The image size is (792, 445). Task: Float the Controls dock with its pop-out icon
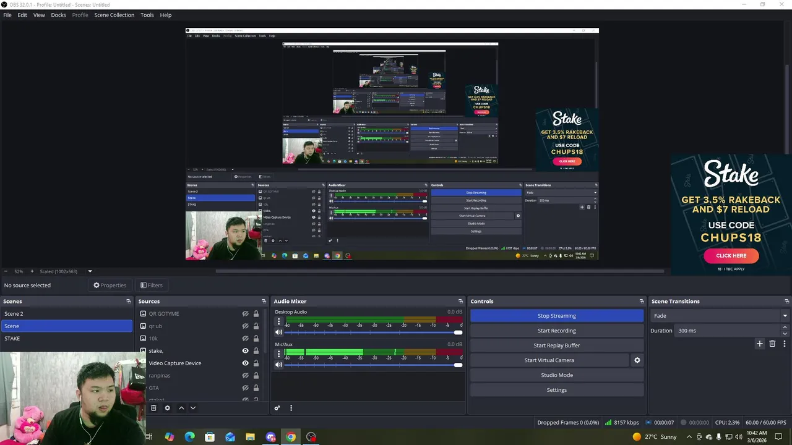[x=642, y=302]
